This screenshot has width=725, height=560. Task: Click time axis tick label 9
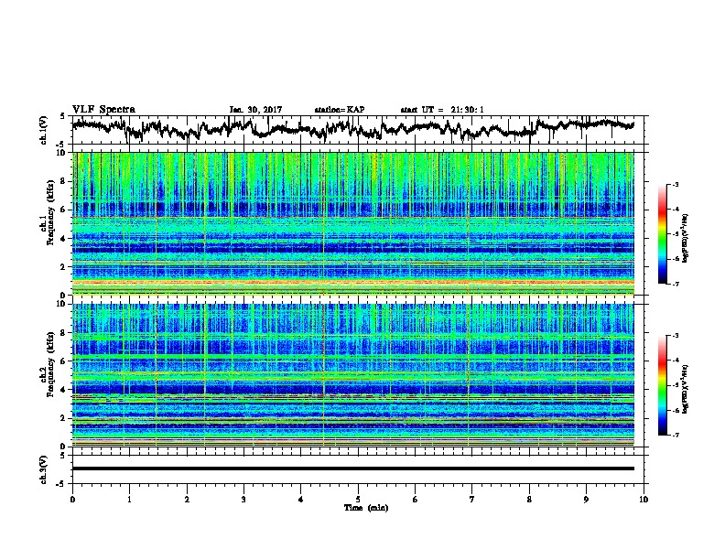586,499
